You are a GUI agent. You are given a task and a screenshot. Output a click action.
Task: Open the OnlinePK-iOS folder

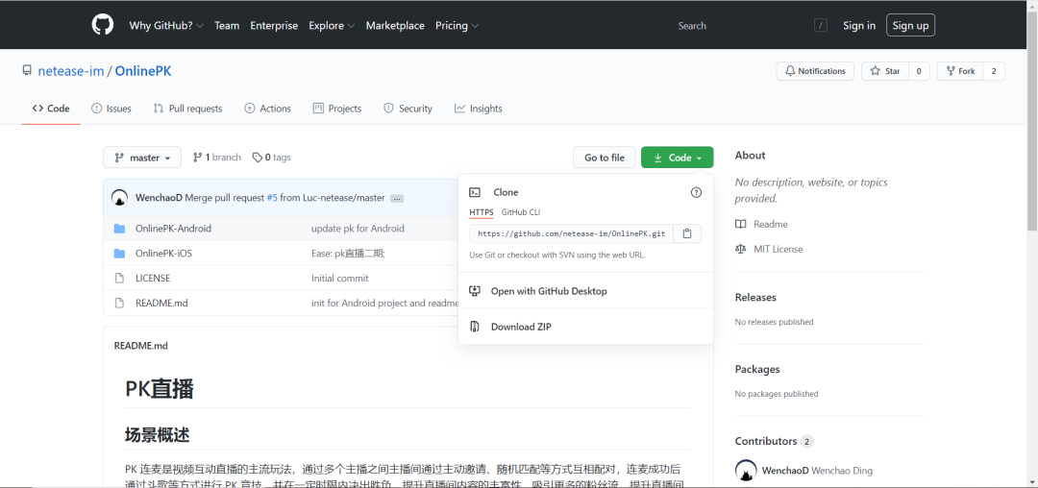pyautogui.click(x=163, y=254)
